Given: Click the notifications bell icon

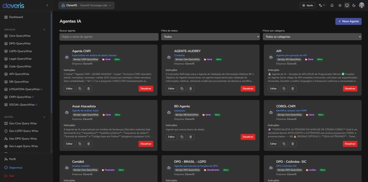Looking at the screenshot, I should [x=332, y=5].
